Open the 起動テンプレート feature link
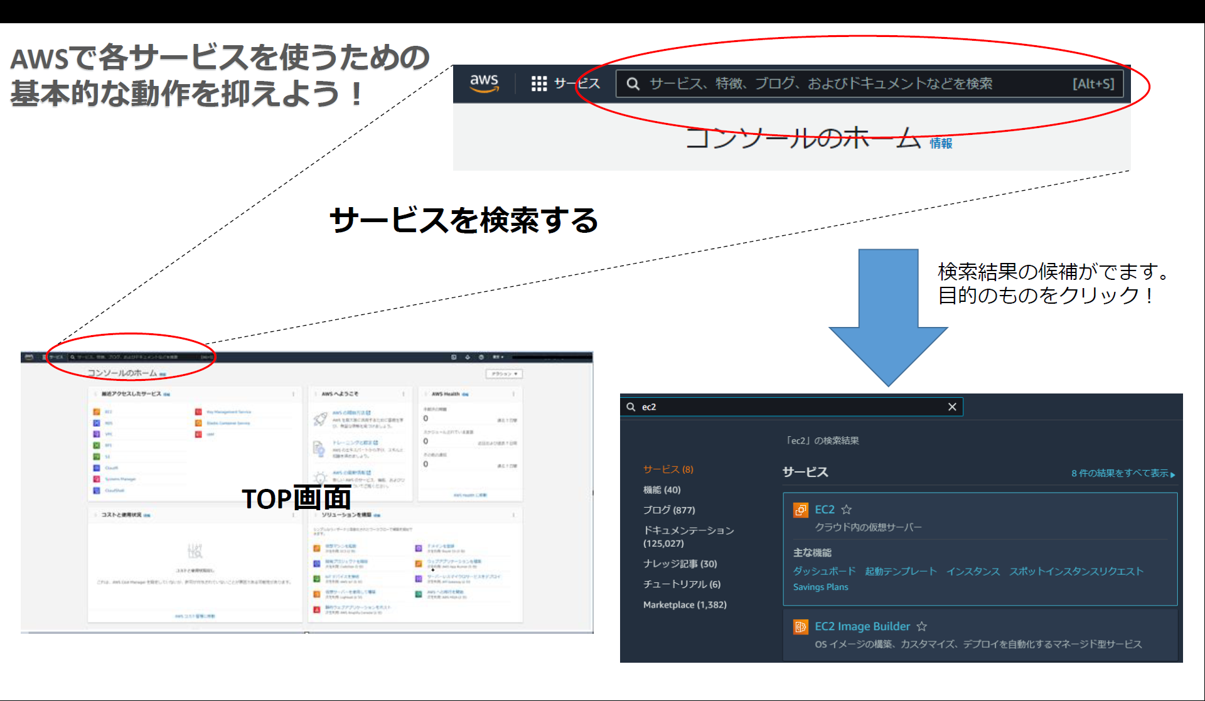This screenshot has width=1205, height=701. pyautogui.click(x=901, y=571)
